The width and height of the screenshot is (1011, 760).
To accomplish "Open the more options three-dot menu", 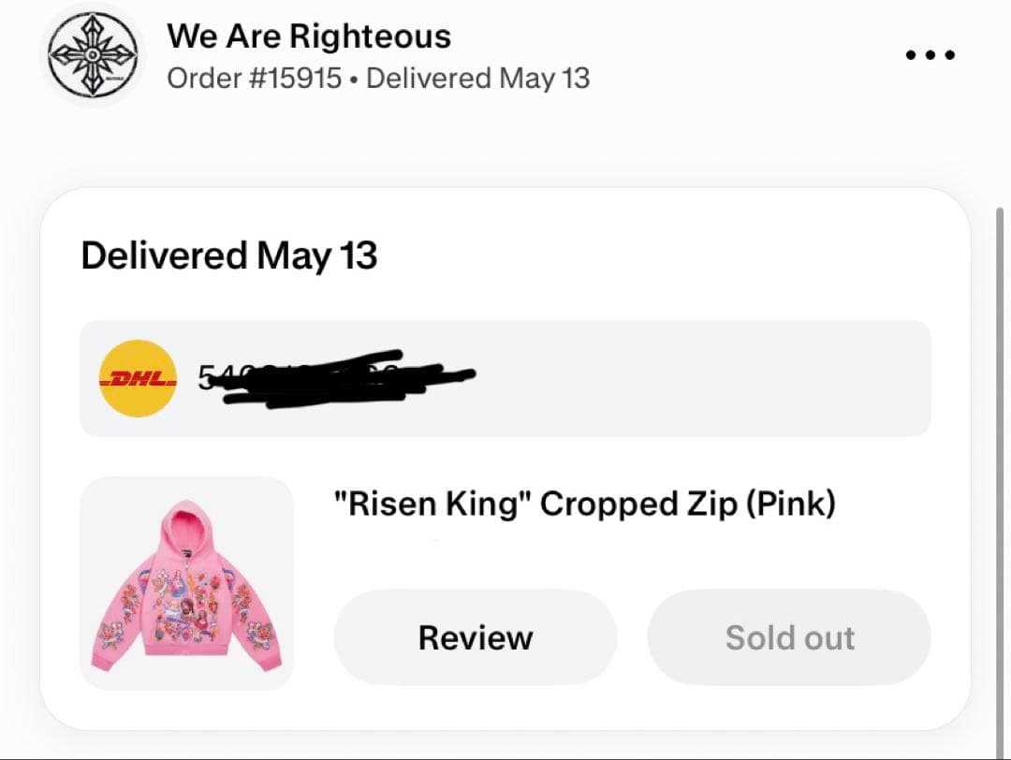I will (x=930, y=55).
